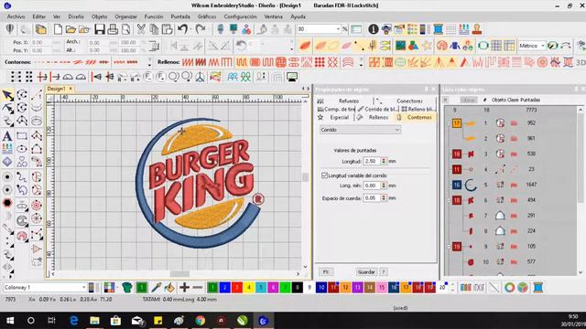Click the Windows Start button

pyautogui.click(x=10, y=321)
